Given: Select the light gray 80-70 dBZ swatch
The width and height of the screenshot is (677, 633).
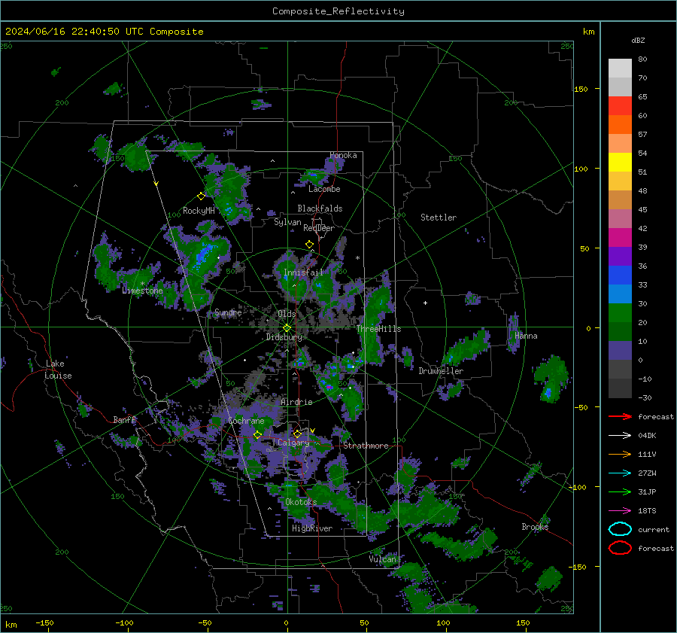Looking at the screenshot, I should (620, 68).
